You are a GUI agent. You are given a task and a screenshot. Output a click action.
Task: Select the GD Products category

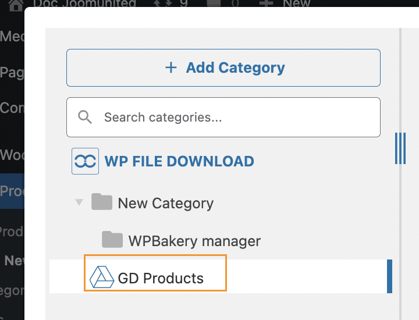tap(161, 278)
